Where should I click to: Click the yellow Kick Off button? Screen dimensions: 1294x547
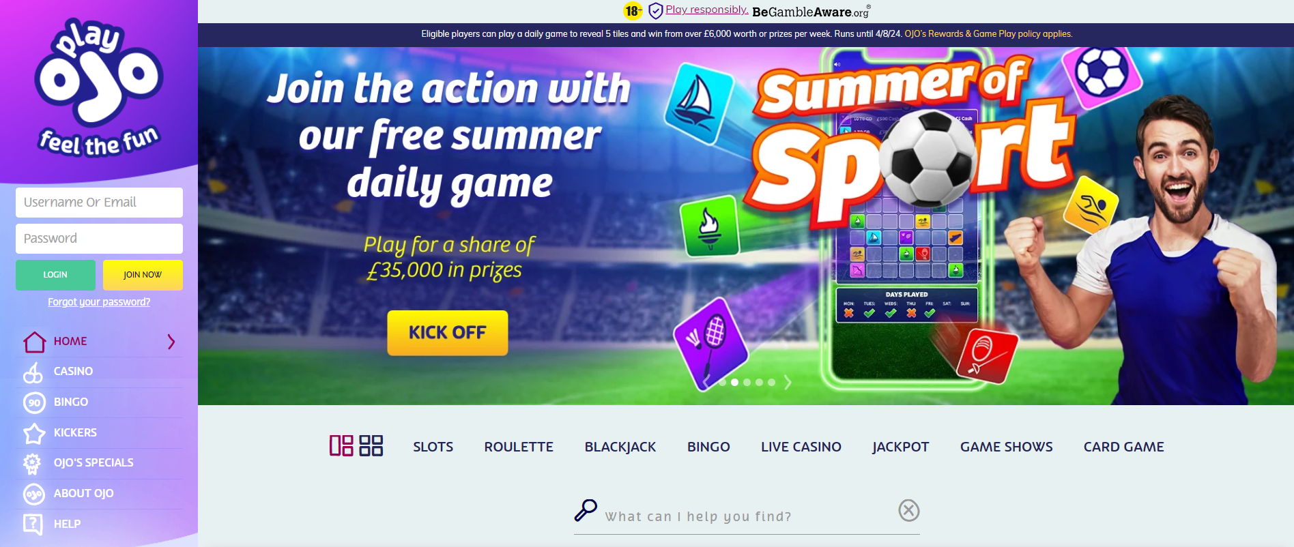click(x=448, y=333)
